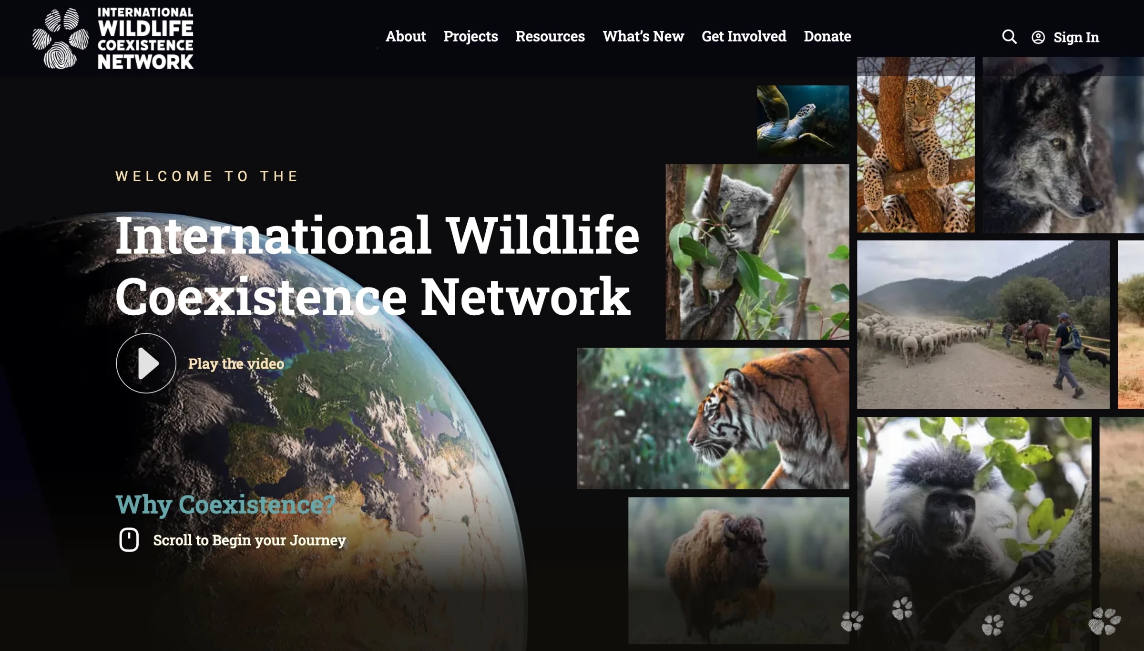Click the "Why Coexistence?" heading
This screenshot has height=651, width=1144.
(x=225, y=505)
